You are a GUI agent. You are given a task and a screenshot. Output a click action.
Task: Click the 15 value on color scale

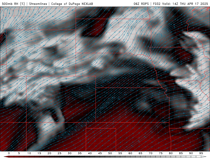(x=39, y=153)
